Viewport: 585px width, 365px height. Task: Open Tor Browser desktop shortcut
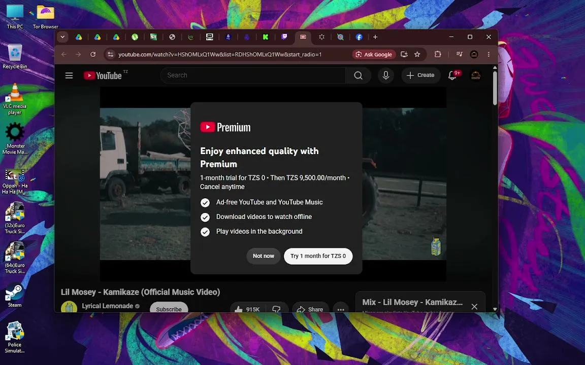pyautogui.click(x=45, y=16)
